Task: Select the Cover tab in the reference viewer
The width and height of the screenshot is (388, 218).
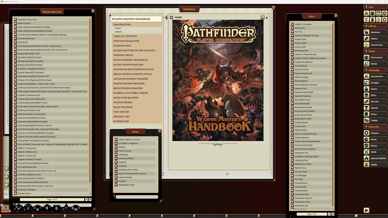Action: 178,17
